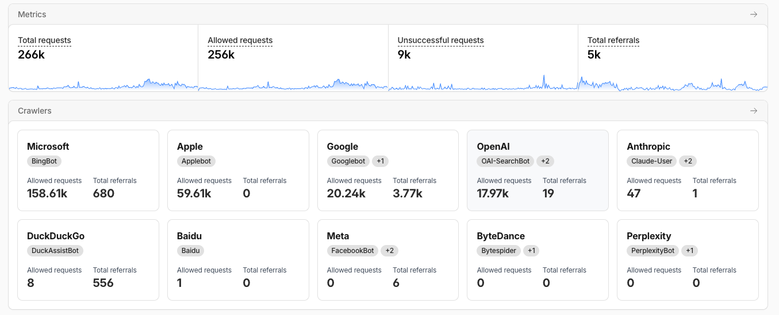Expand the +1 badge next to Googlebot
The image size is (779, 315).
click(x=381, y=161)
